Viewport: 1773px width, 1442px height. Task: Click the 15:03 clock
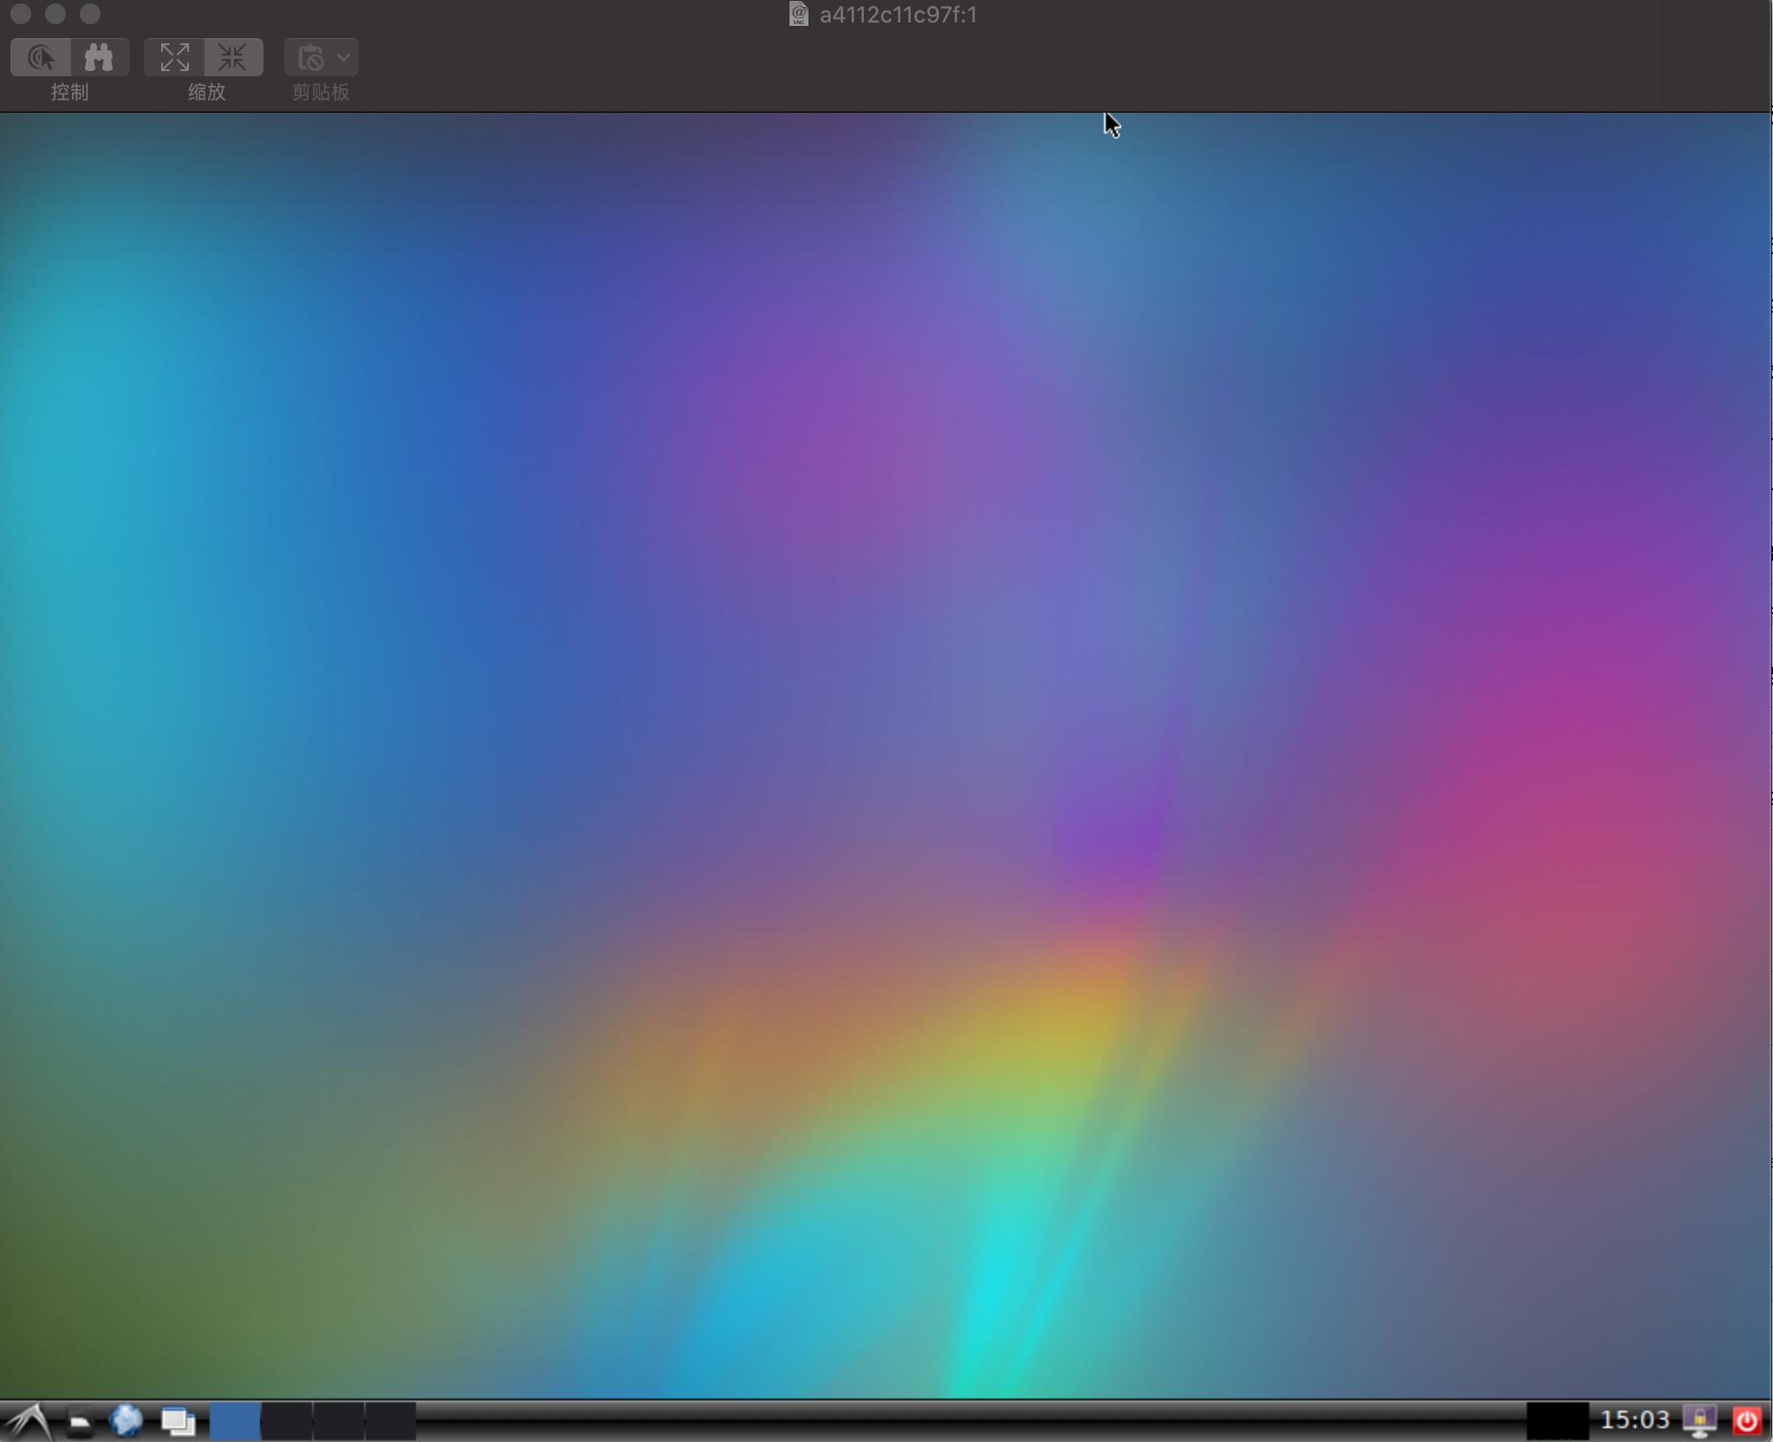(1634, 1420)
